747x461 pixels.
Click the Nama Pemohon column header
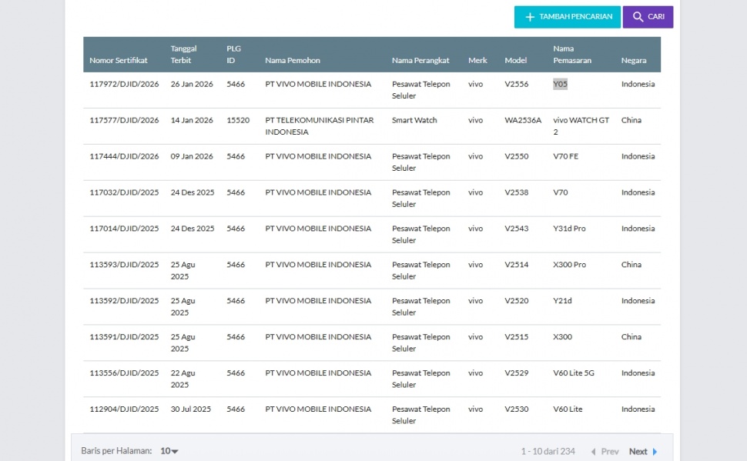pyautogui.click(x=293, y=61)
